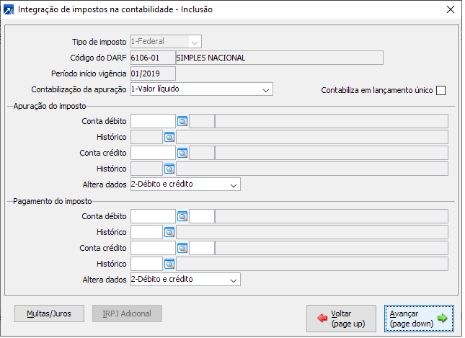Open lookup for Pagamento Conta crédito
The height and width of the screenshot is (338, 465).
182,248
